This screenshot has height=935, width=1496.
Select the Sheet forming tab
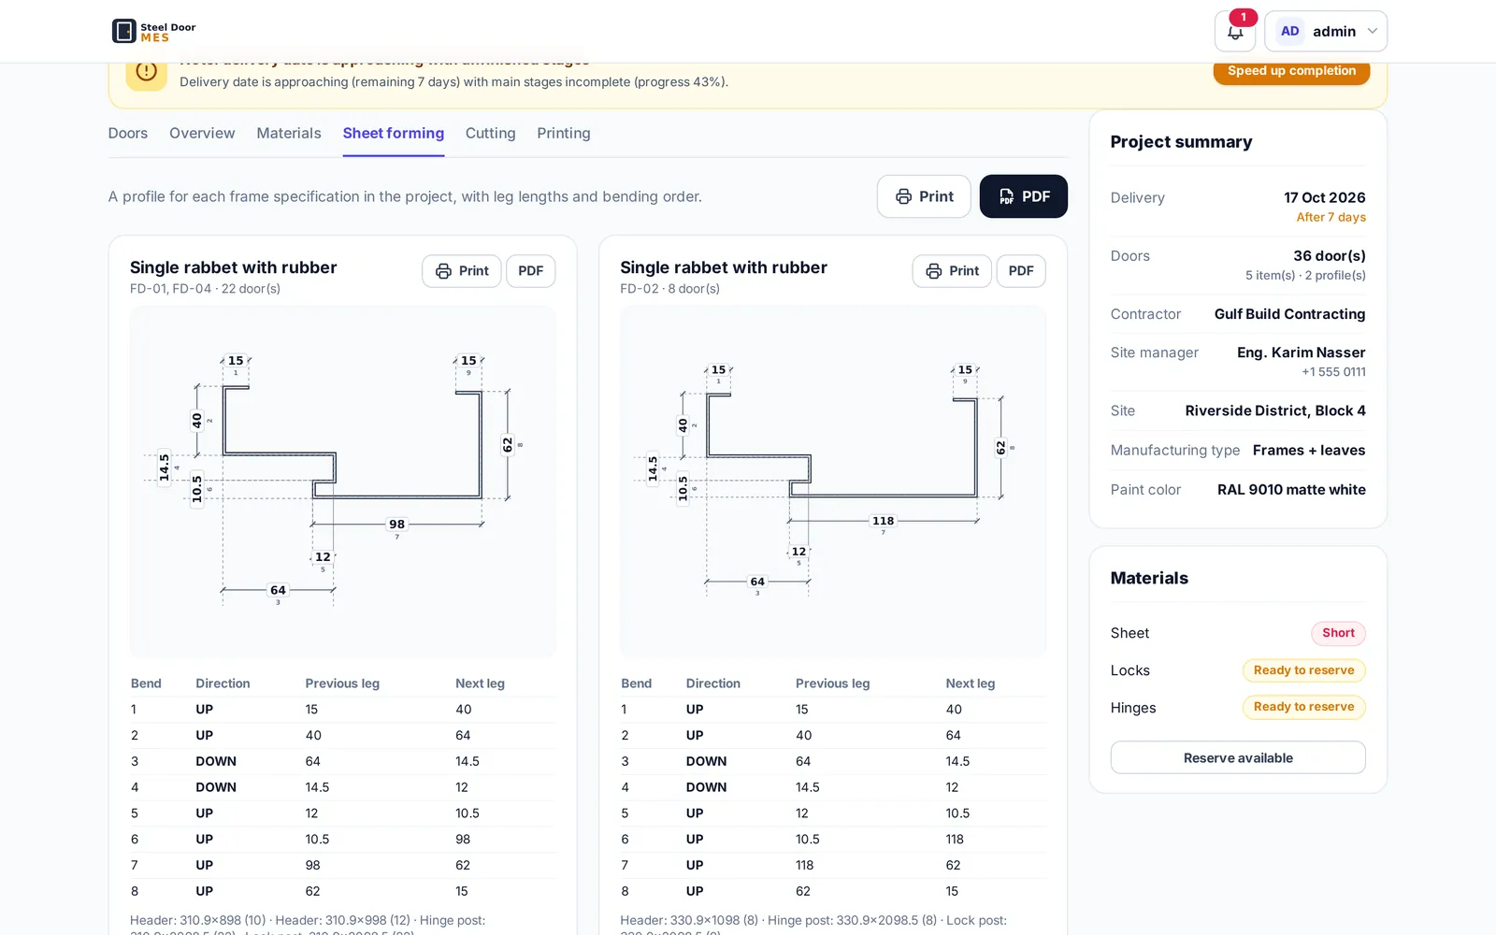pyautogui.click(x=394, y=133)
